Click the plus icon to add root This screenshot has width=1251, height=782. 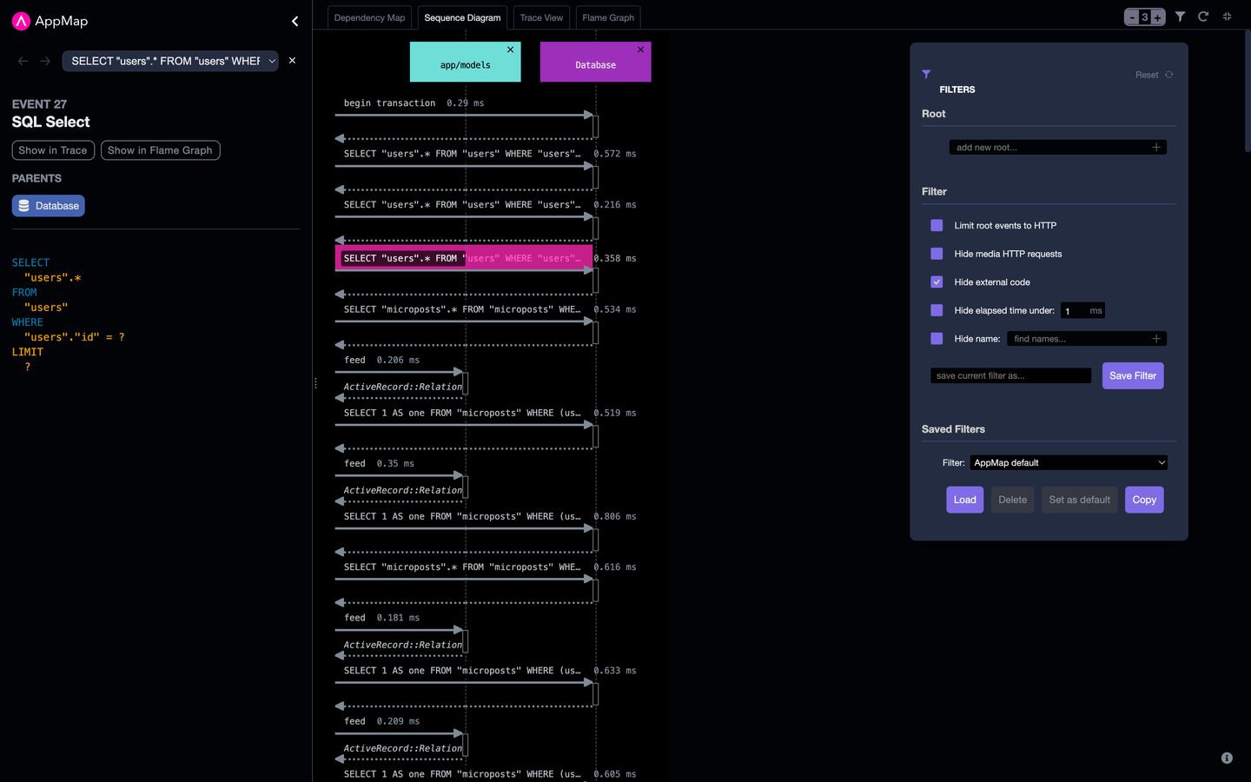click(1156, 148)
